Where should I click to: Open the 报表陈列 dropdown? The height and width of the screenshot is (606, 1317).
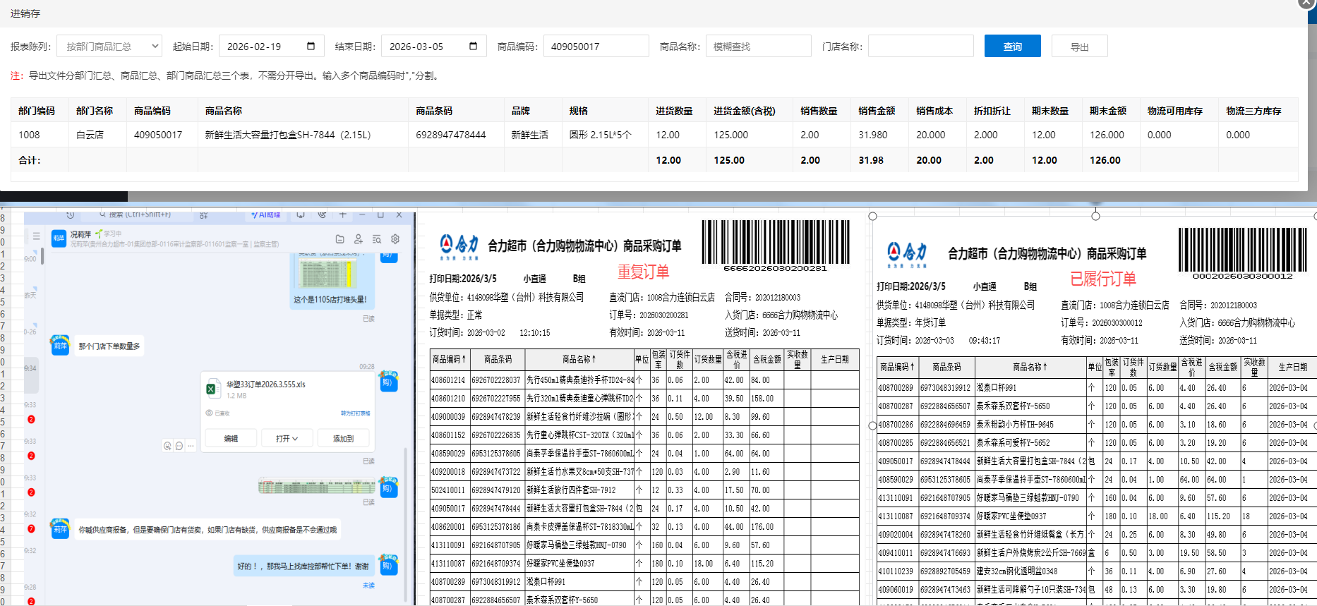click(109, 47)
